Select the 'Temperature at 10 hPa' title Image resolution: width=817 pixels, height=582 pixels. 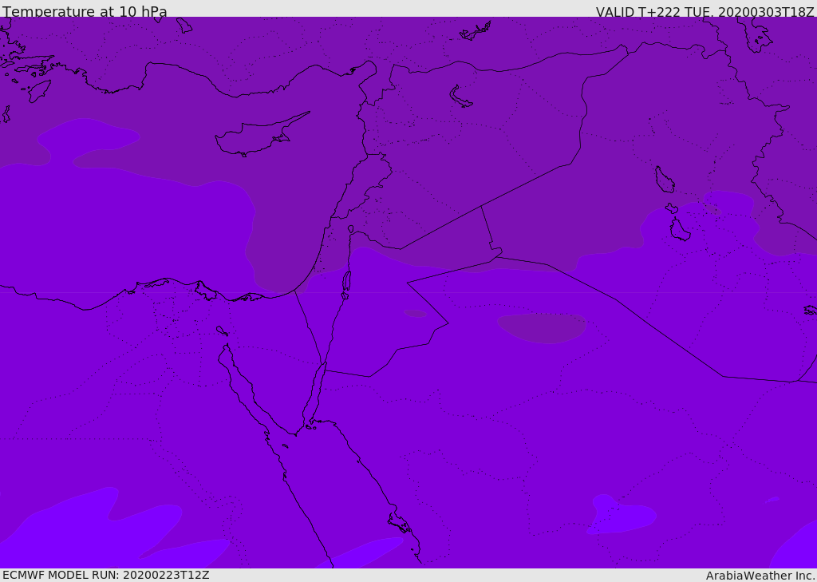pyautogui.click(x=85, y=11)
